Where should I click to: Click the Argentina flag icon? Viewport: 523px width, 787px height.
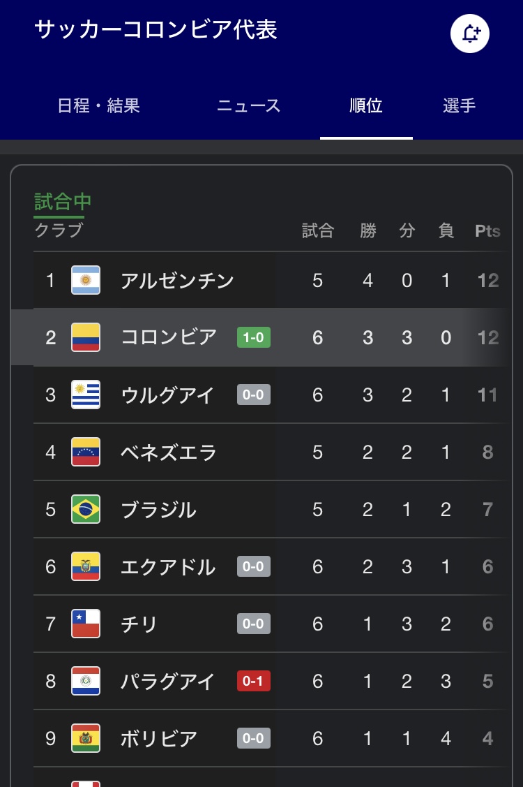(86, 281)
